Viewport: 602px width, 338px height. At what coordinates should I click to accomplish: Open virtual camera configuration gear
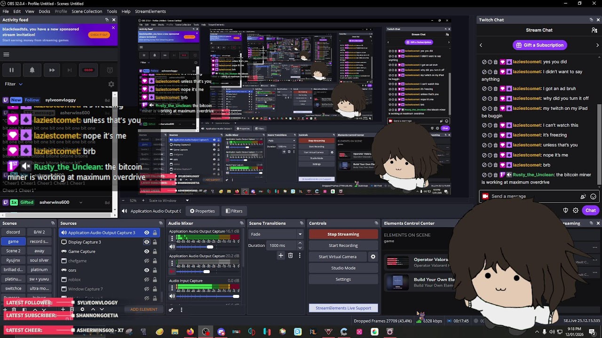(x=373, y=257)
